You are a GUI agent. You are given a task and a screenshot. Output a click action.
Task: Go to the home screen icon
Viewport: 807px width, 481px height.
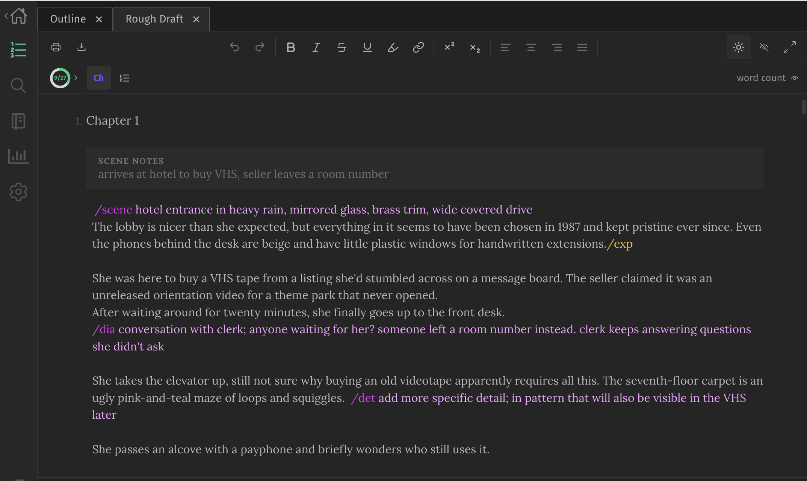point(19,16)
